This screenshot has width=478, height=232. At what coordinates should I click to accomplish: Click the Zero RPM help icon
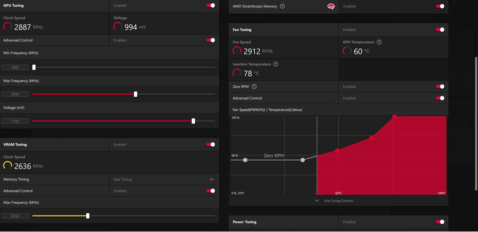point(254,87)
